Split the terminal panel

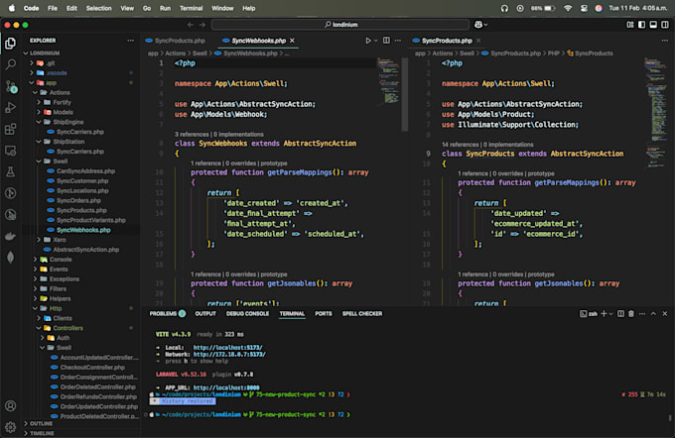(x=620, y=314)
